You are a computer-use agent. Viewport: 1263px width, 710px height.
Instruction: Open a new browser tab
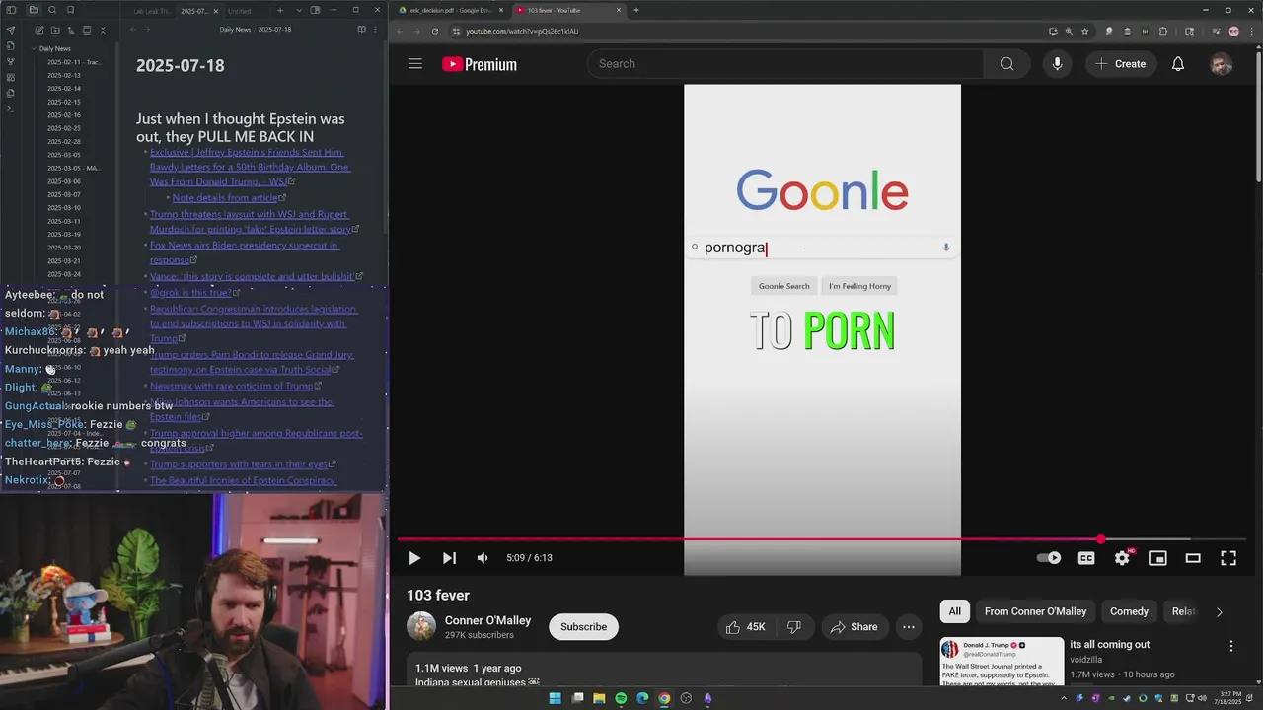[x=635, y=10]
